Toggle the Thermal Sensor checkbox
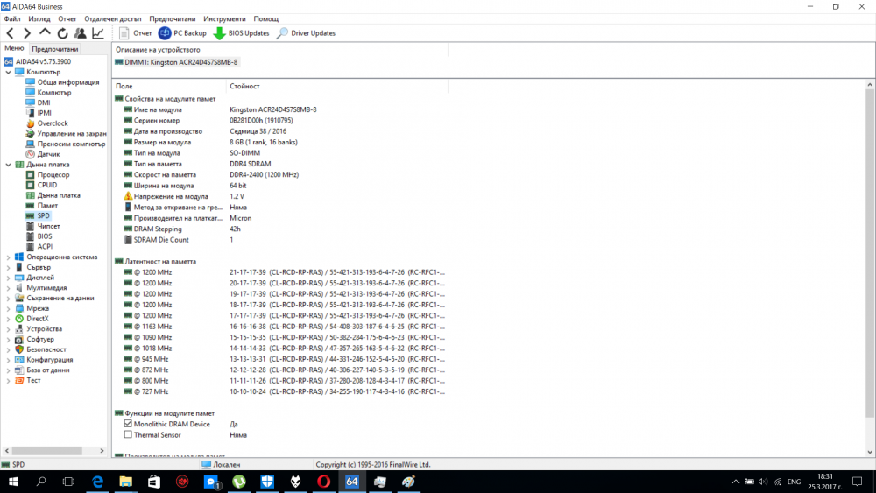This screenshot has width=876, height=493. click(x=128, y=434)
